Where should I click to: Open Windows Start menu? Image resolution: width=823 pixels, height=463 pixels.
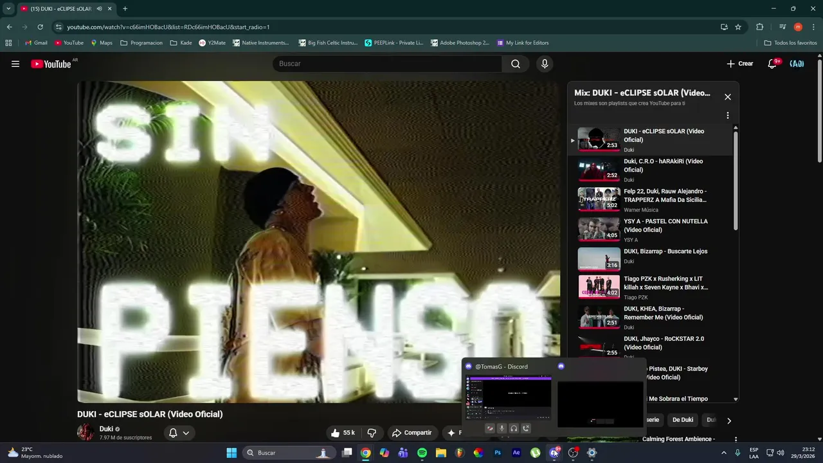pyautogui.click(x=231, y=453)
